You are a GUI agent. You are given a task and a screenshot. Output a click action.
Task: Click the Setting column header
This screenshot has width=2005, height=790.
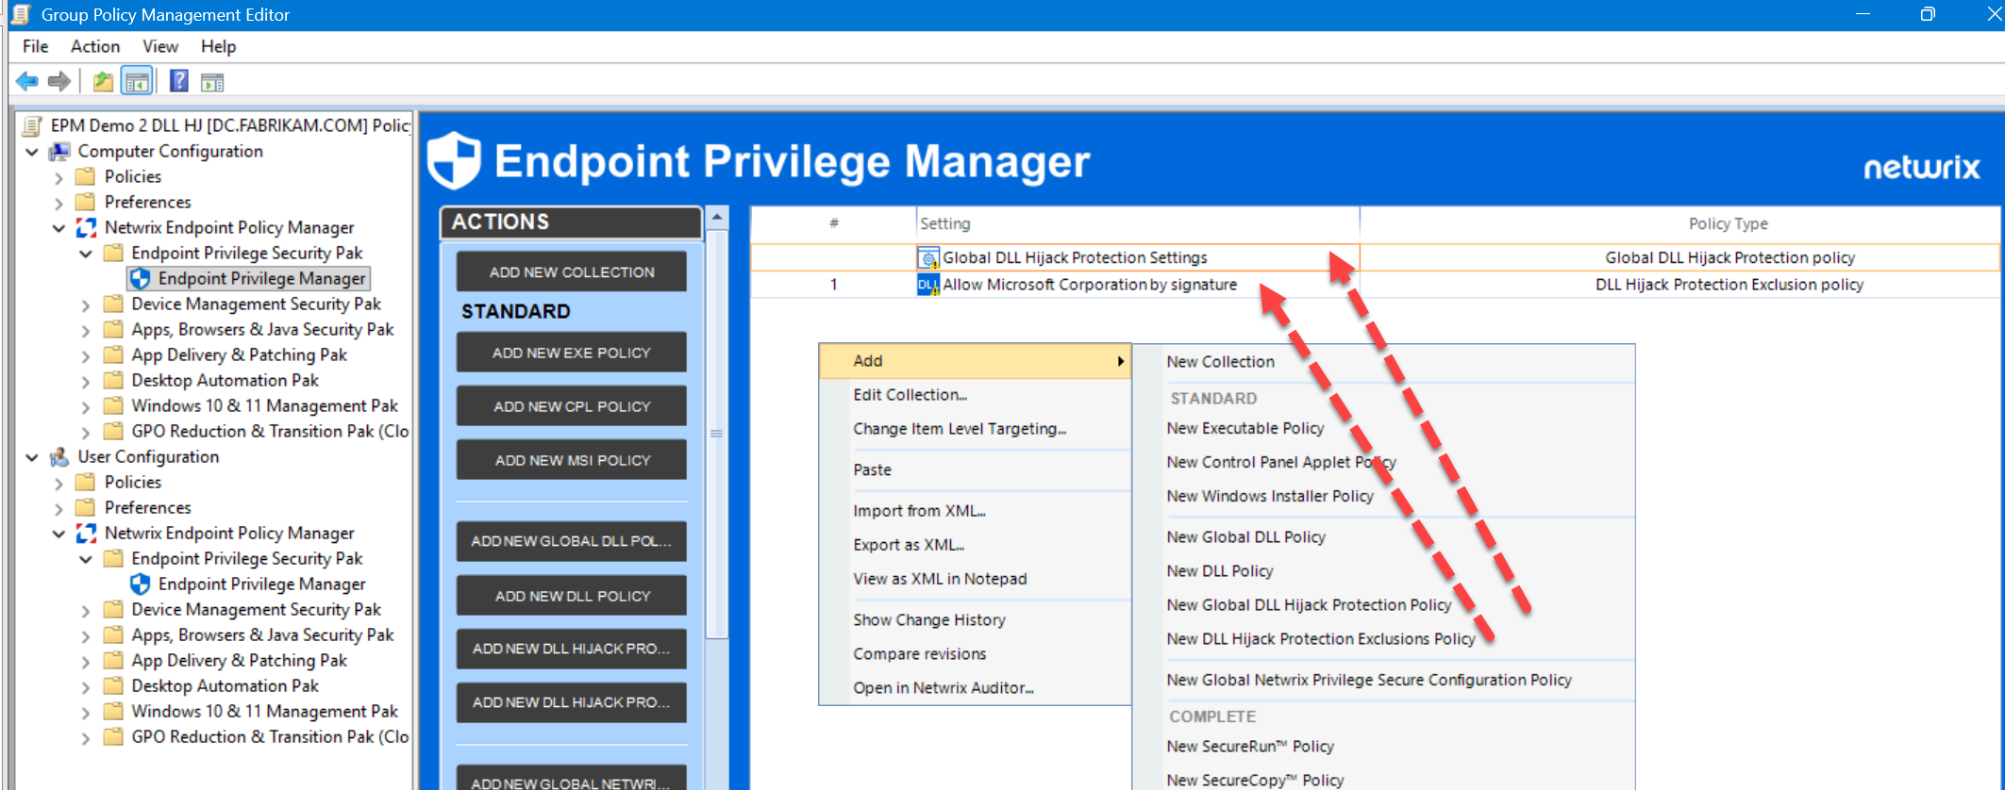(1137, 223)
